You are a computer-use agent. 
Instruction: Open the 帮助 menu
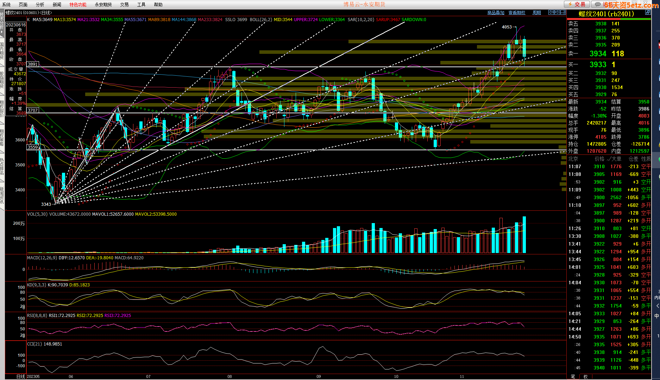pos(158,5)
